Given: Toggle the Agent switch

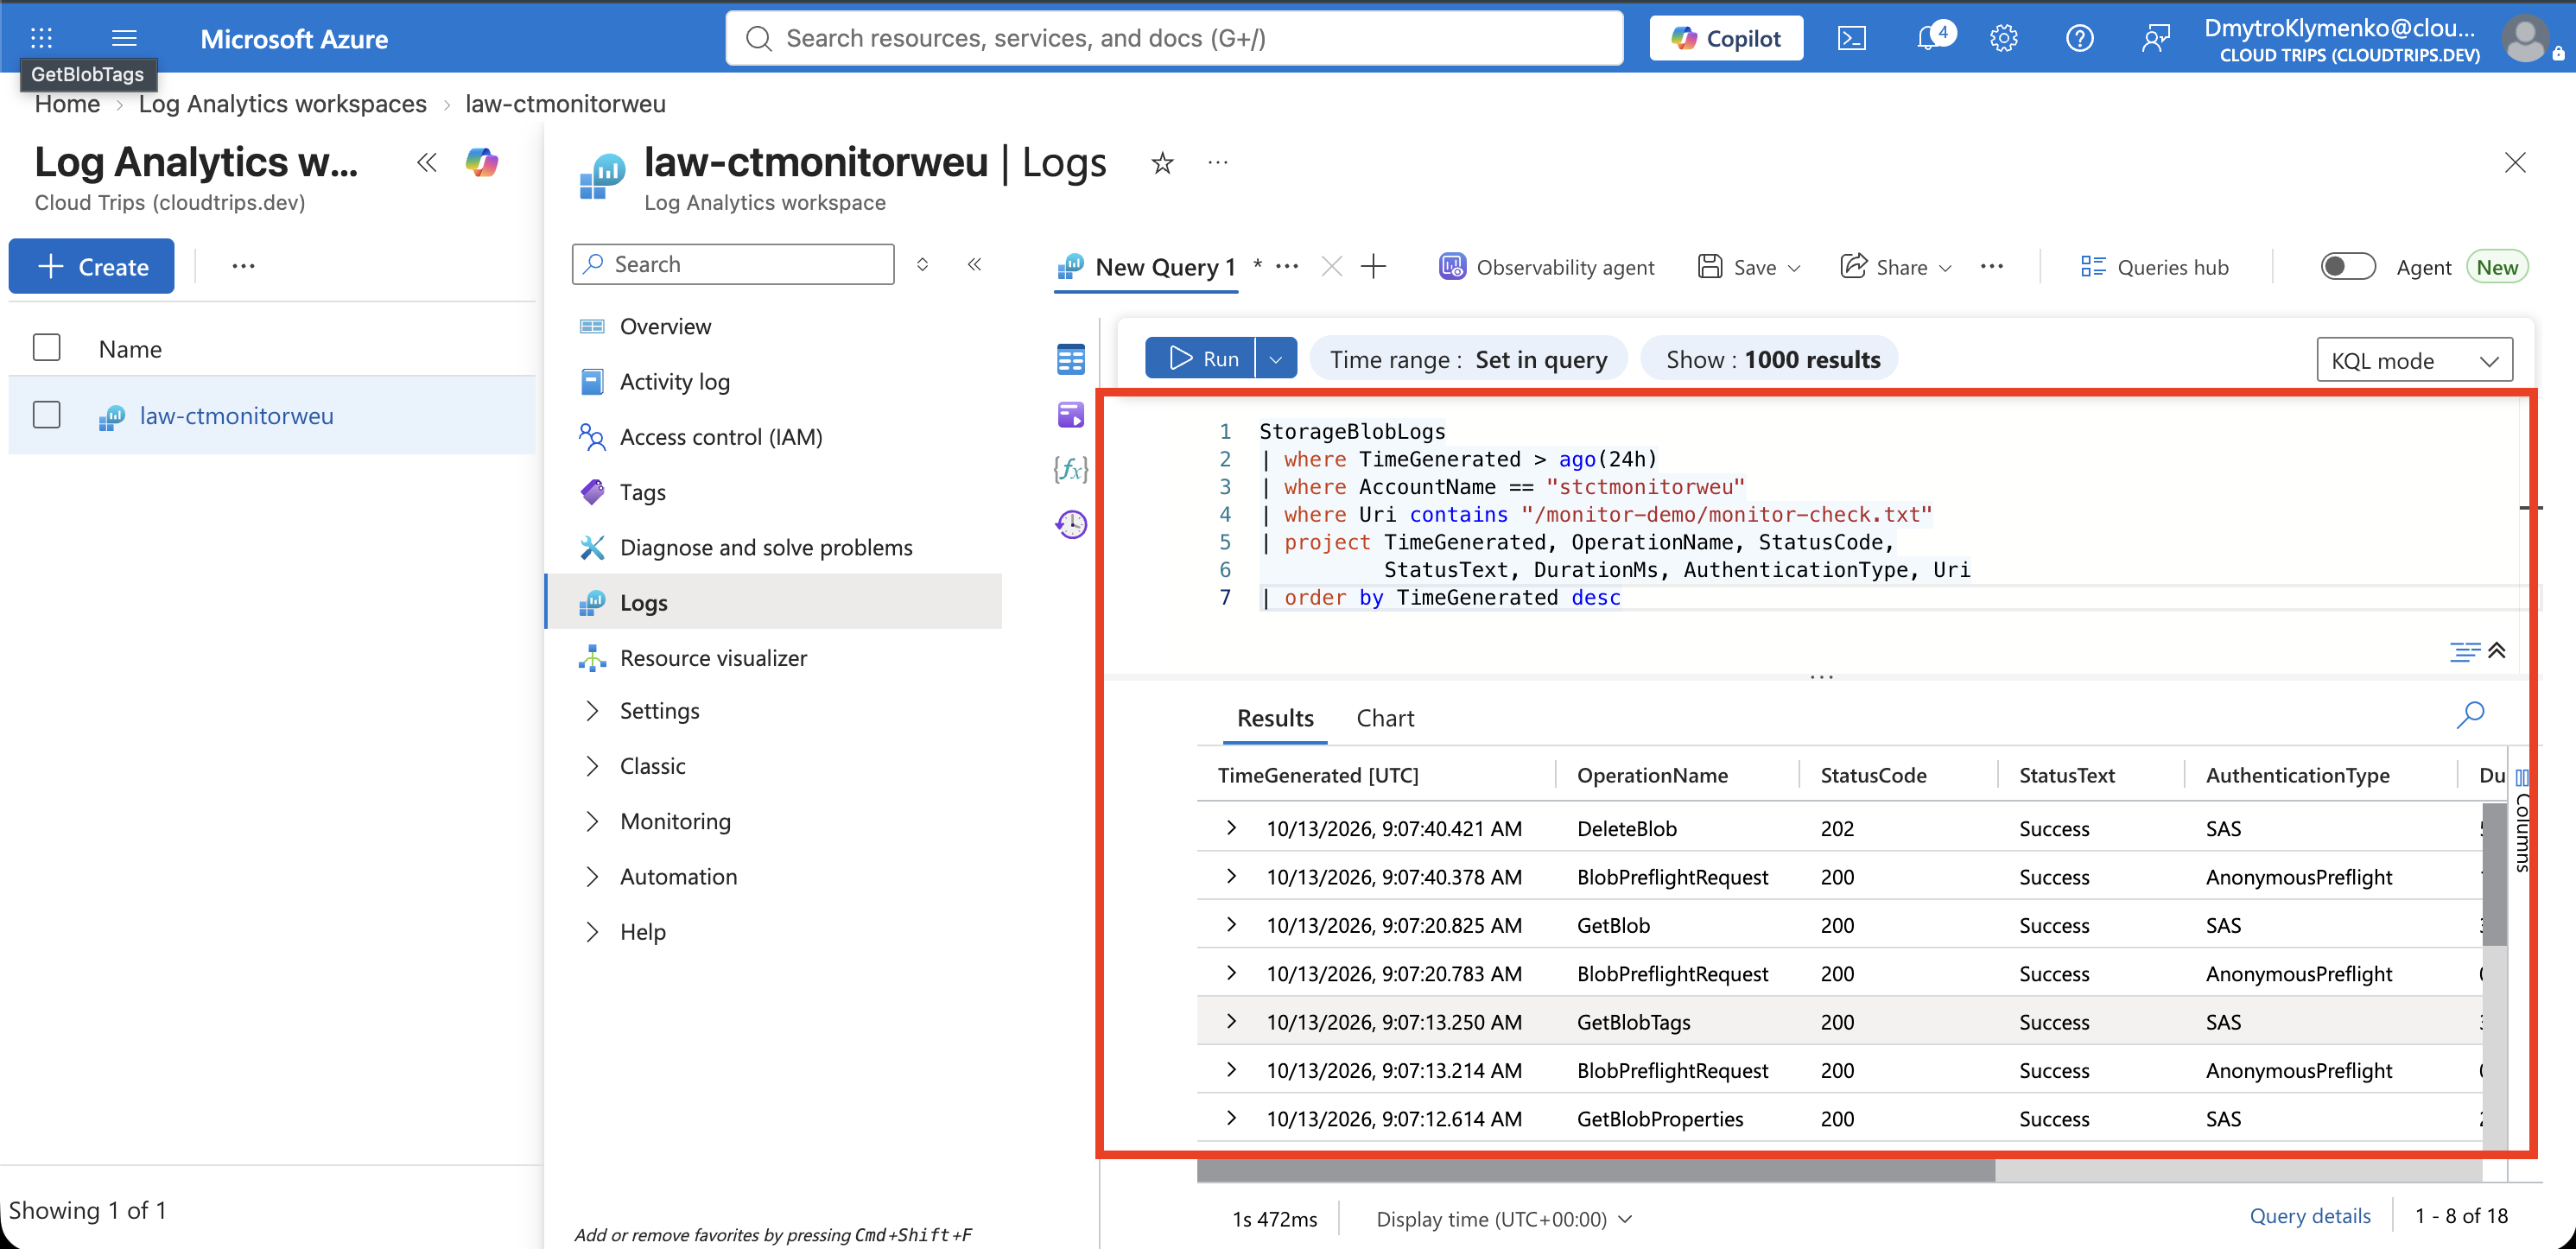Looking at the screenshot, I should point(2347,266).
